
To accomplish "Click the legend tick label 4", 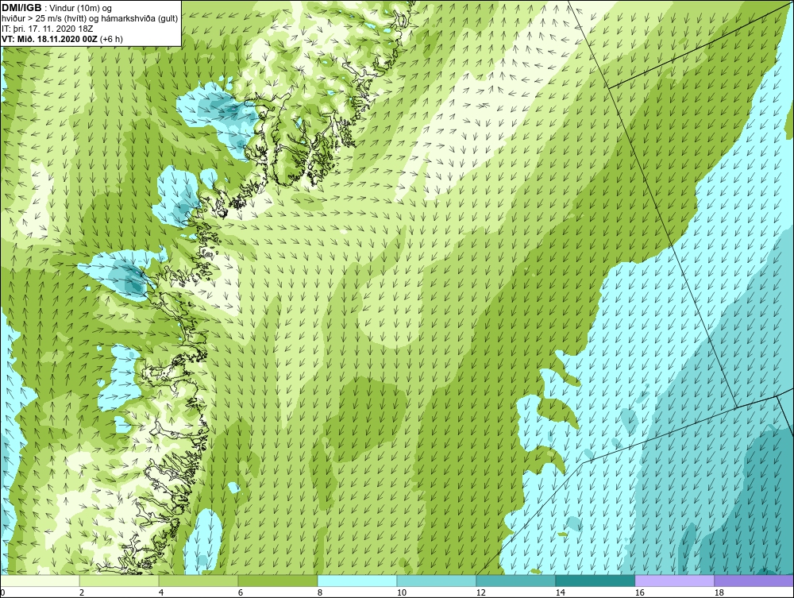I will [161, 593].
